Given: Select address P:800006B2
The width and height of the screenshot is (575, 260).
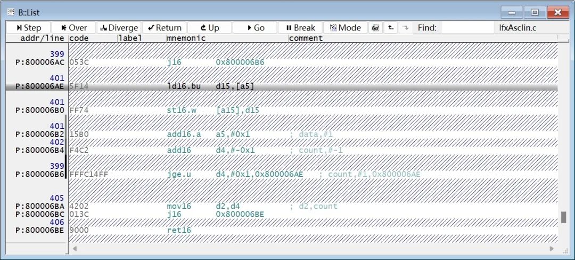Looking at the screenshot, I should click(39, 134).
